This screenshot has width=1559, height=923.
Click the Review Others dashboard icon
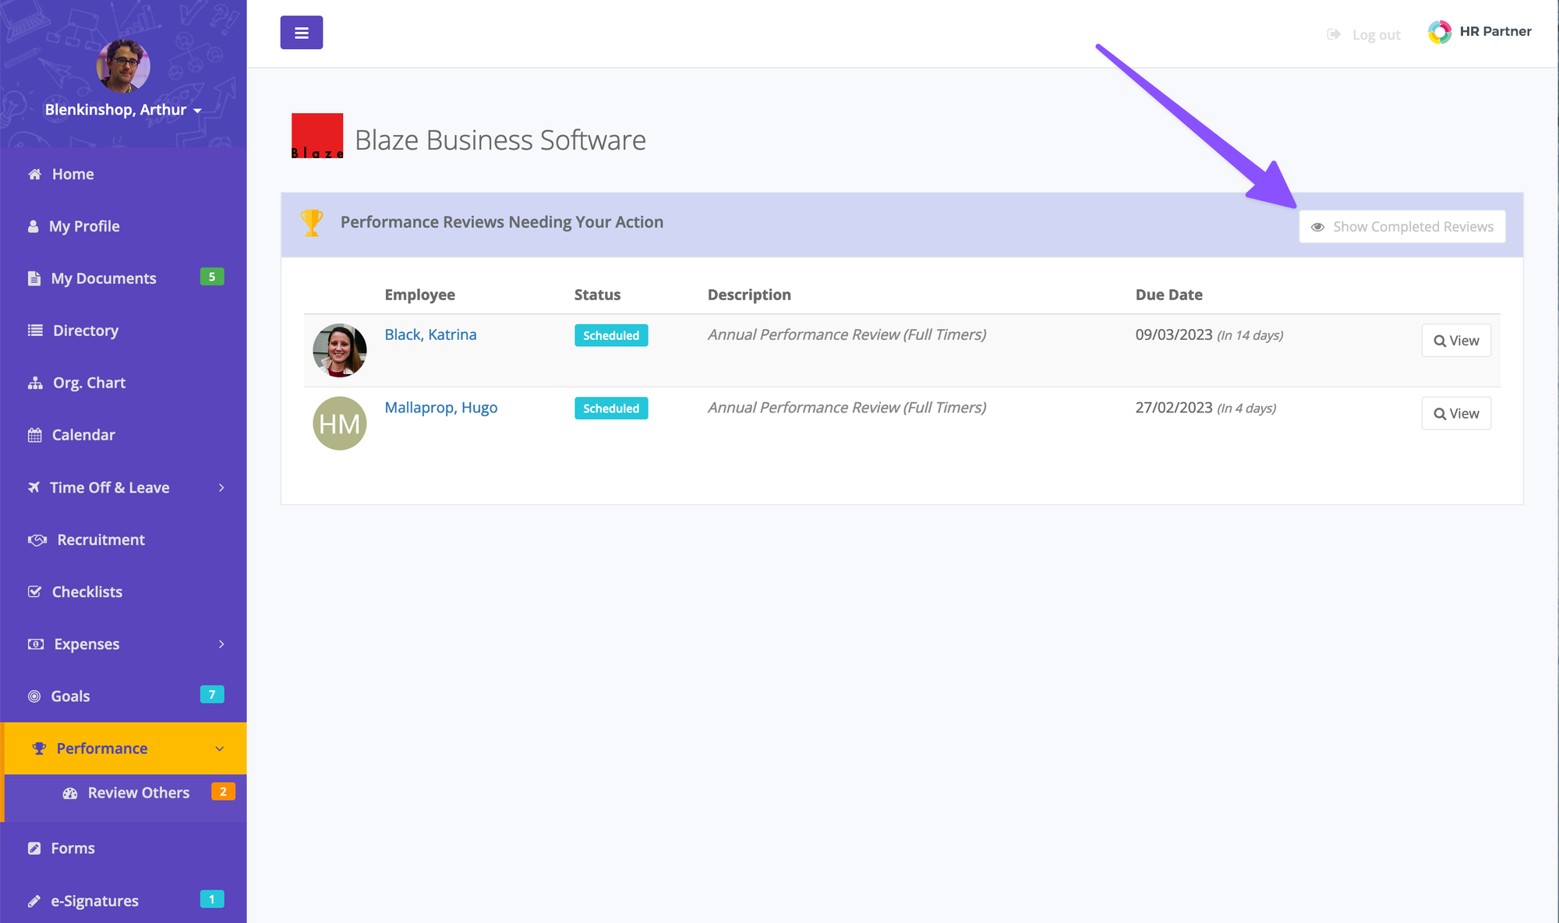(x=70, y=794)
